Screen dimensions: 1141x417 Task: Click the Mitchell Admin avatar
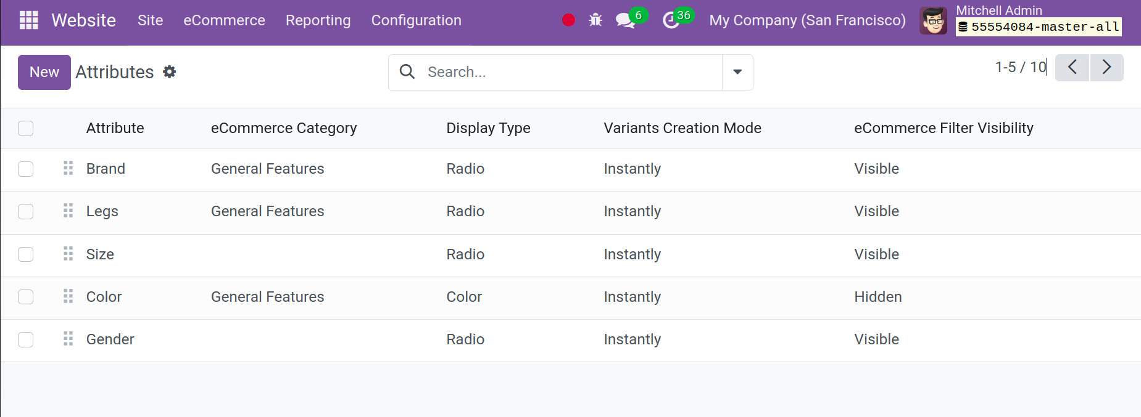tap(933, 20)
